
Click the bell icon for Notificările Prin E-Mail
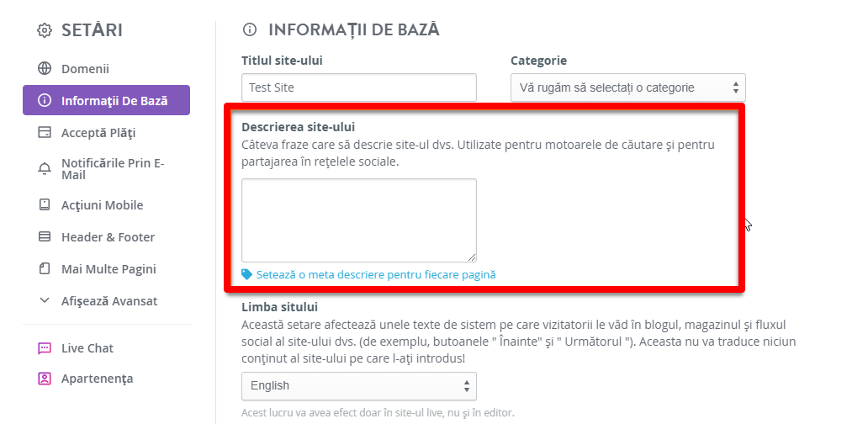coord(44,169)
